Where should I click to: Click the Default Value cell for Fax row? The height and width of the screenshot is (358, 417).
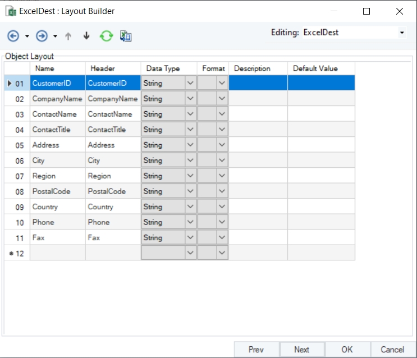pos(321,238)
